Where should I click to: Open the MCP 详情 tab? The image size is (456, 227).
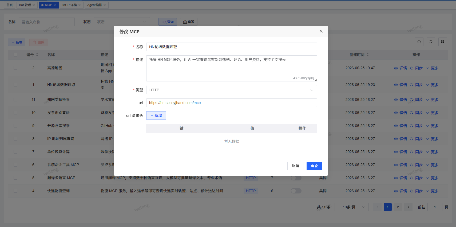(69, 5)
